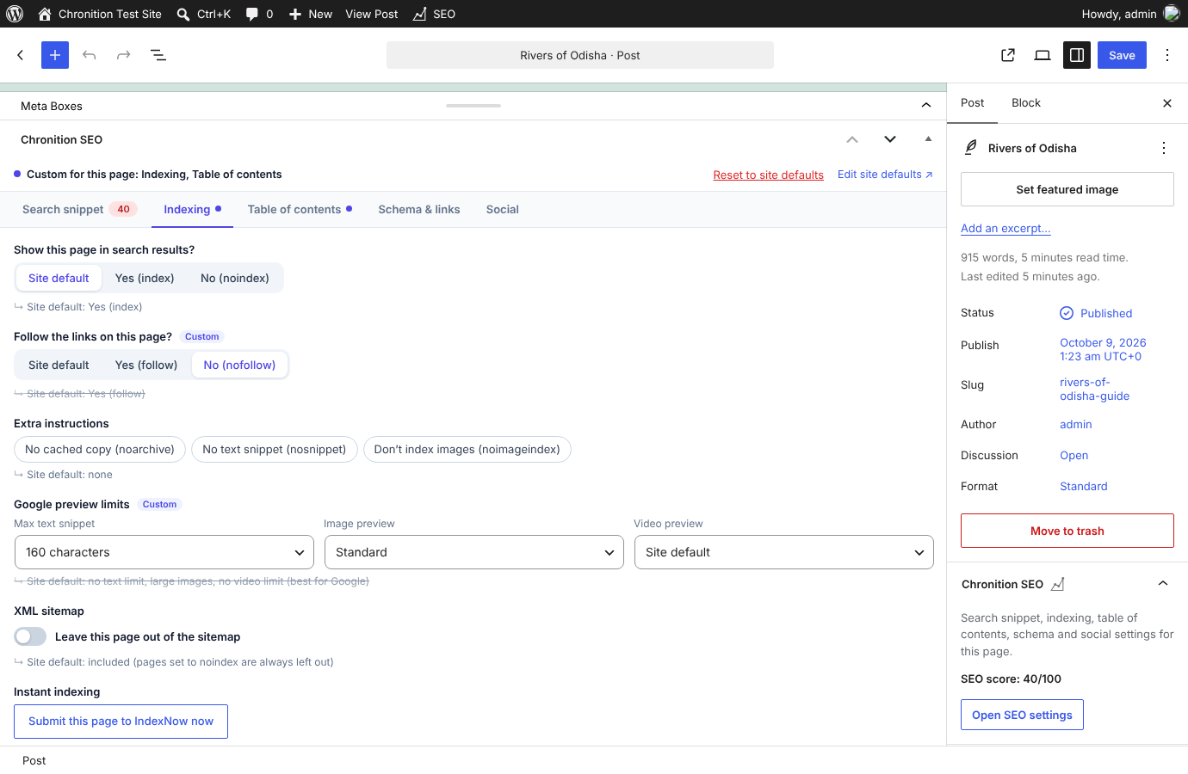Click the Save button
This screenshot has height=774, width=1188.
click(1122, 55)
